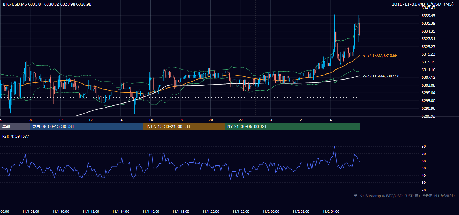Click price axis value 6307.12
This screenshot has width=459, height=215.
tap(428, 77)
